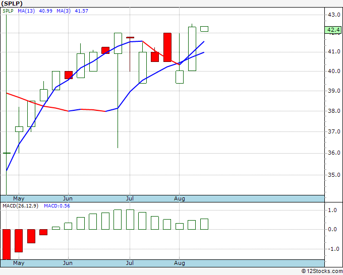Click the highlighted 42.4 current price tag
This screenshot has width=343, height=275.
pyautogui.click(x=333, y=30)
